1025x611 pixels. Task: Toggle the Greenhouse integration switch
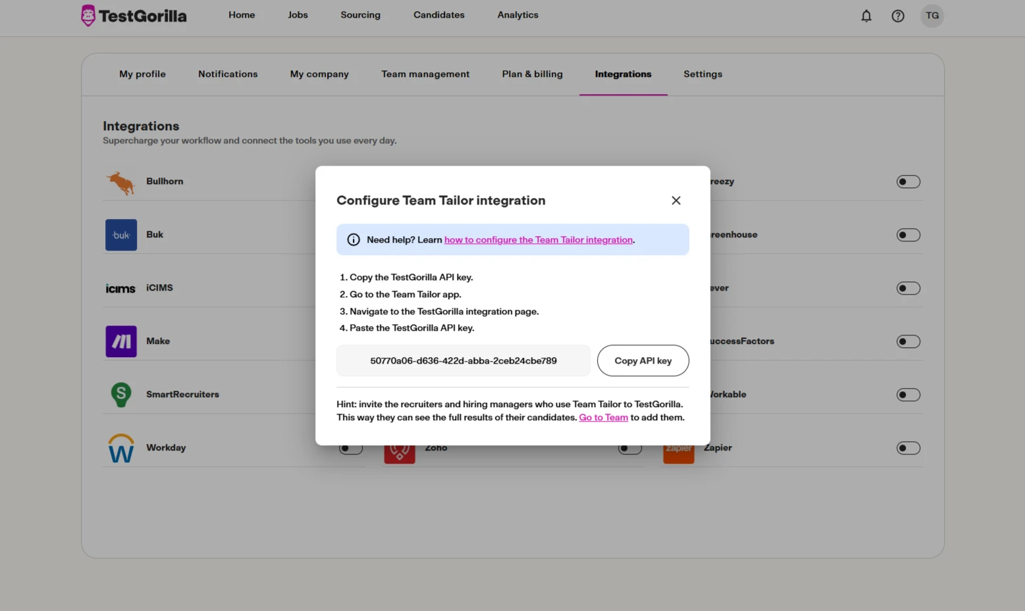click(x=908, y=235)
